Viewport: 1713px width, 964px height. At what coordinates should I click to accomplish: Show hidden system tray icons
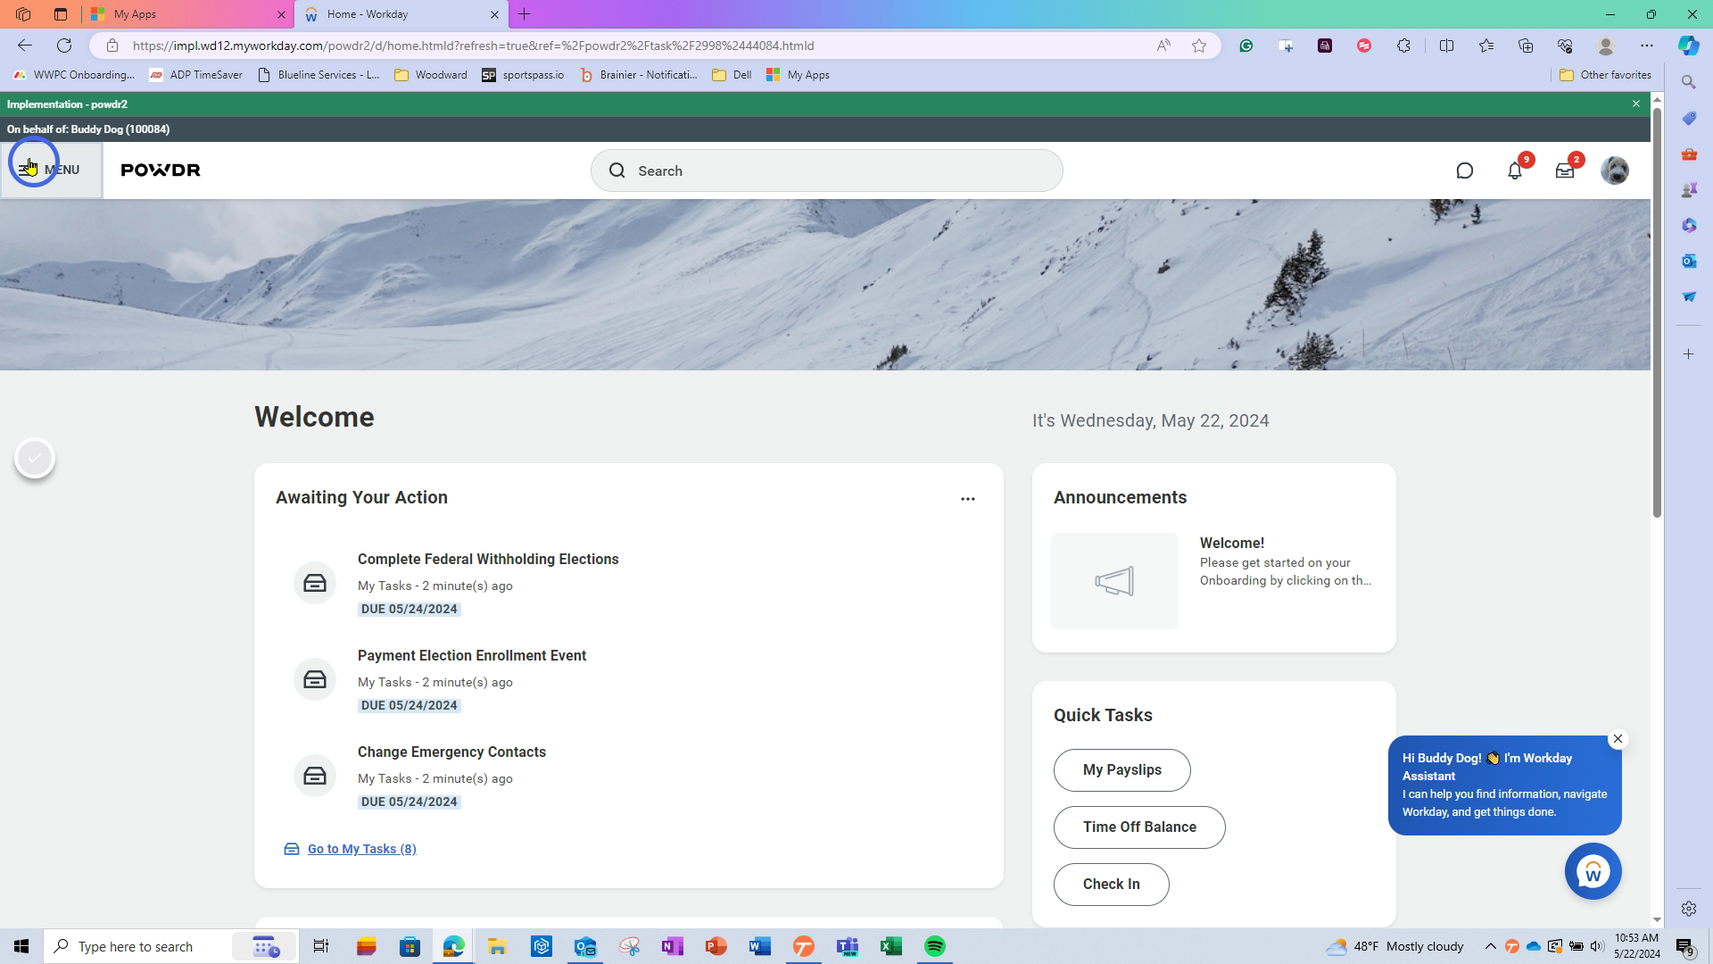(x=1490, y=946)
